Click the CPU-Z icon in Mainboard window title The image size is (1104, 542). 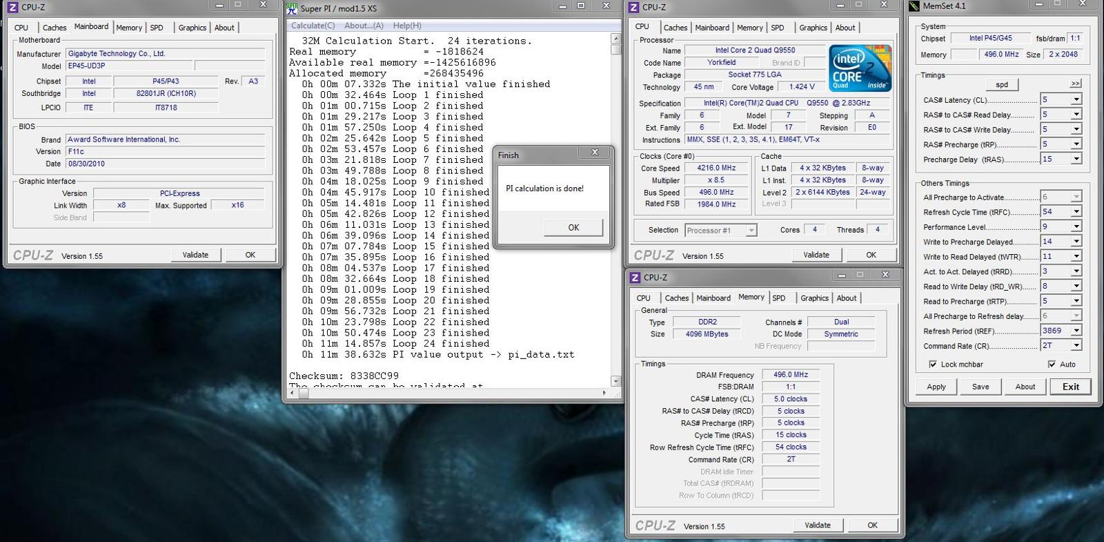tap(12, 7)
